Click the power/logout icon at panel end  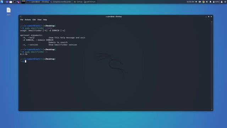225,2
